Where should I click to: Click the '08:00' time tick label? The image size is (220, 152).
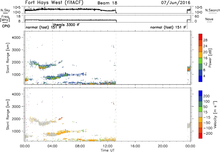[x=80, y=146]
